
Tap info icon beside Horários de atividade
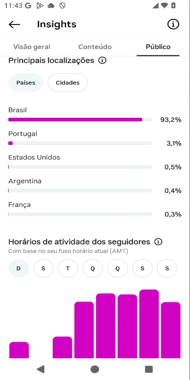coord(158,241)
